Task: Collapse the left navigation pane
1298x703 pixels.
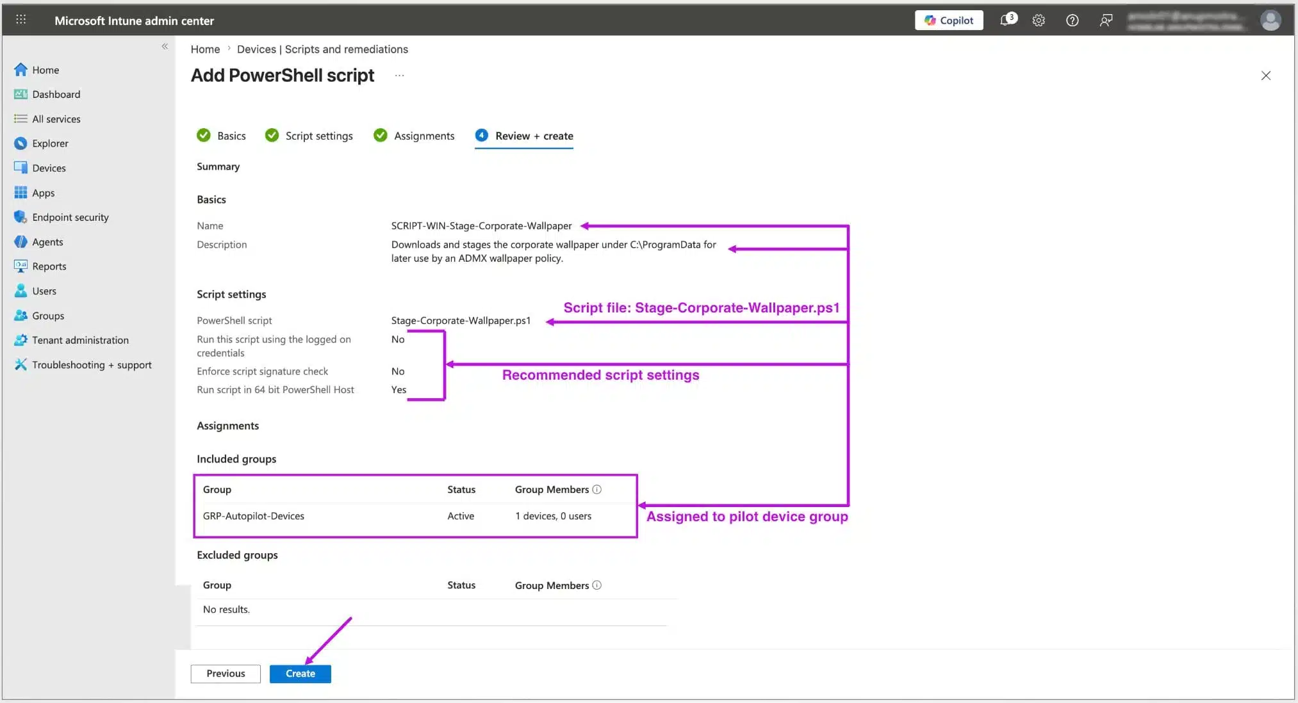Action: click(x=165, y=46)
